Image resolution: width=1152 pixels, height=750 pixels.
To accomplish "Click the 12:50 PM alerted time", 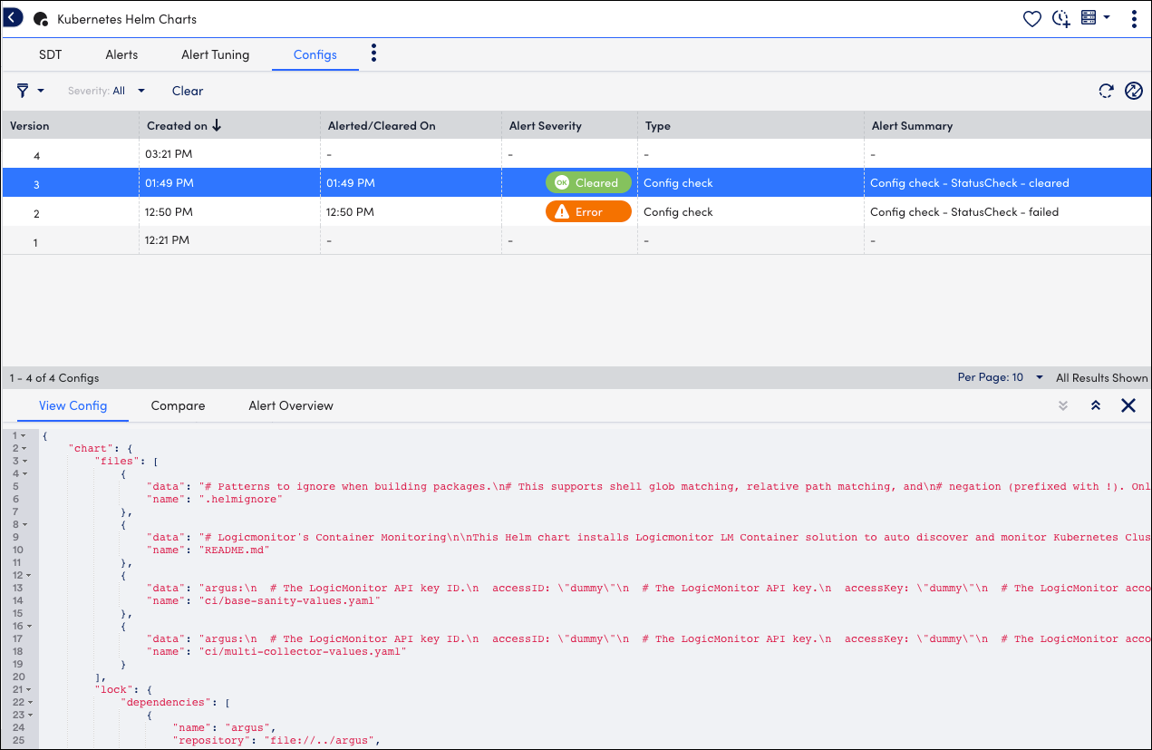I will pos(350,212).
